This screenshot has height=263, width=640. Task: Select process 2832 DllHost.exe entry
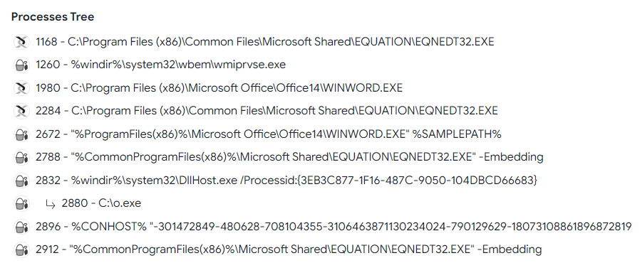click(287, 180)
